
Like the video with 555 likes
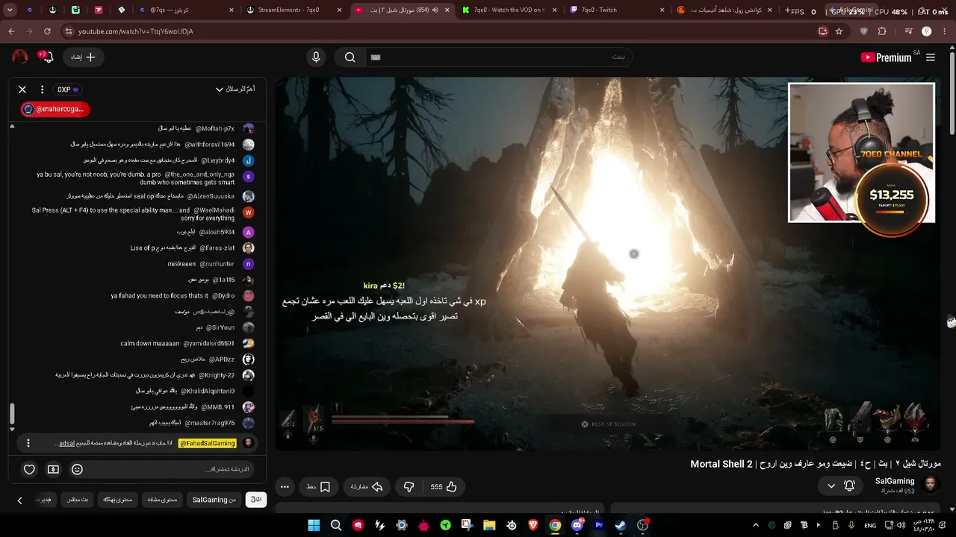coord(444,487)
